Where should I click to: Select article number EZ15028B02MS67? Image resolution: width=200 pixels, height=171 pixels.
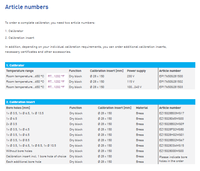(172, 140)
